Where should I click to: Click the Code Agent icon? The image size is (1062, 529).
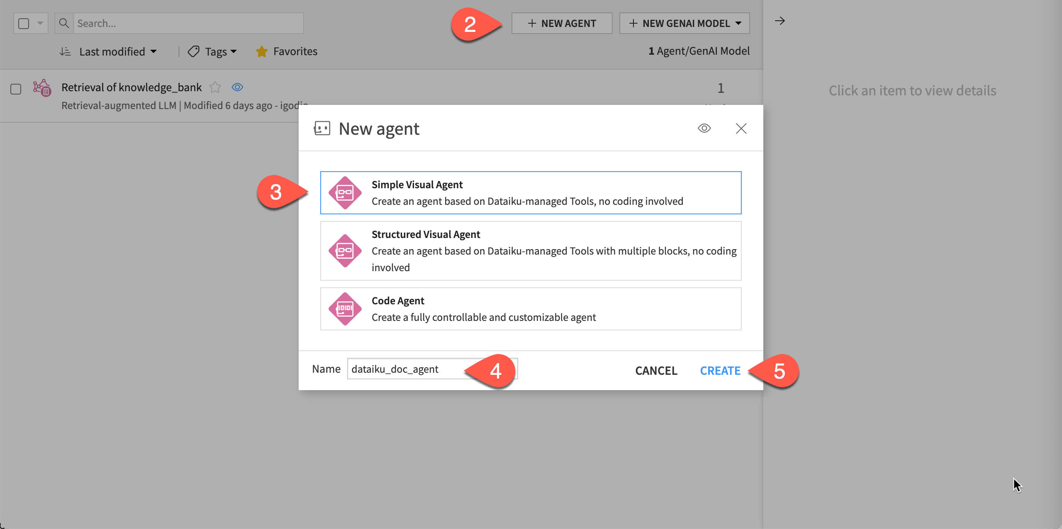coord(345,308)
